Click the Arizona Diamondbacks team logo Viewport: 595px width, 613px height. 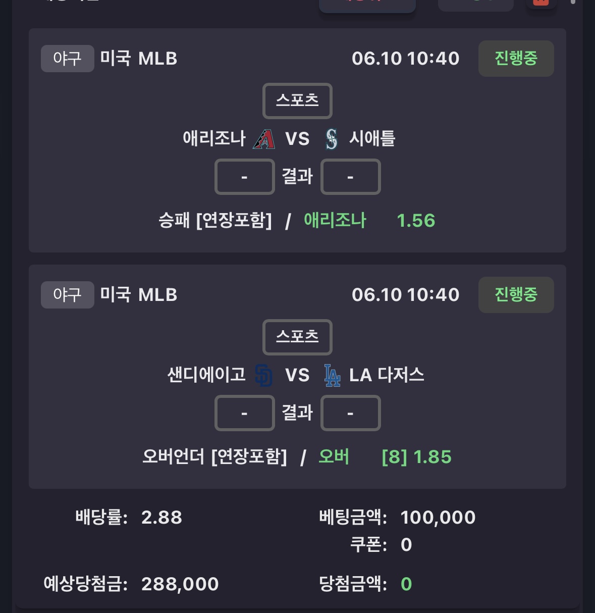264,139
